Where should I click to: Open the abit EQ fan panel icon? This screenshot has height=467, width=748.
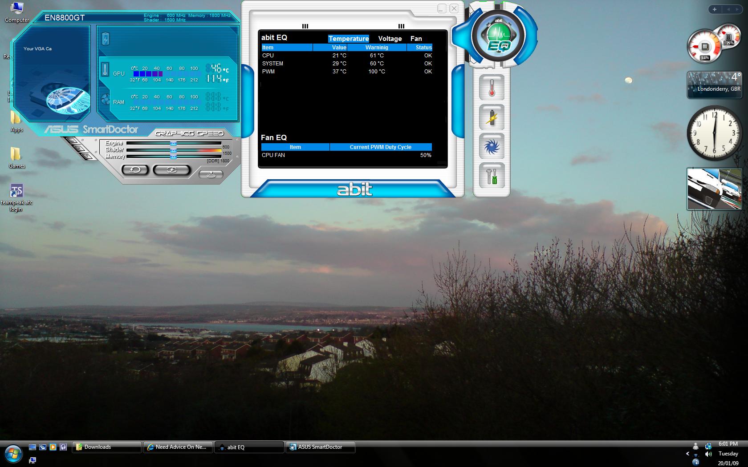[492, 146]
